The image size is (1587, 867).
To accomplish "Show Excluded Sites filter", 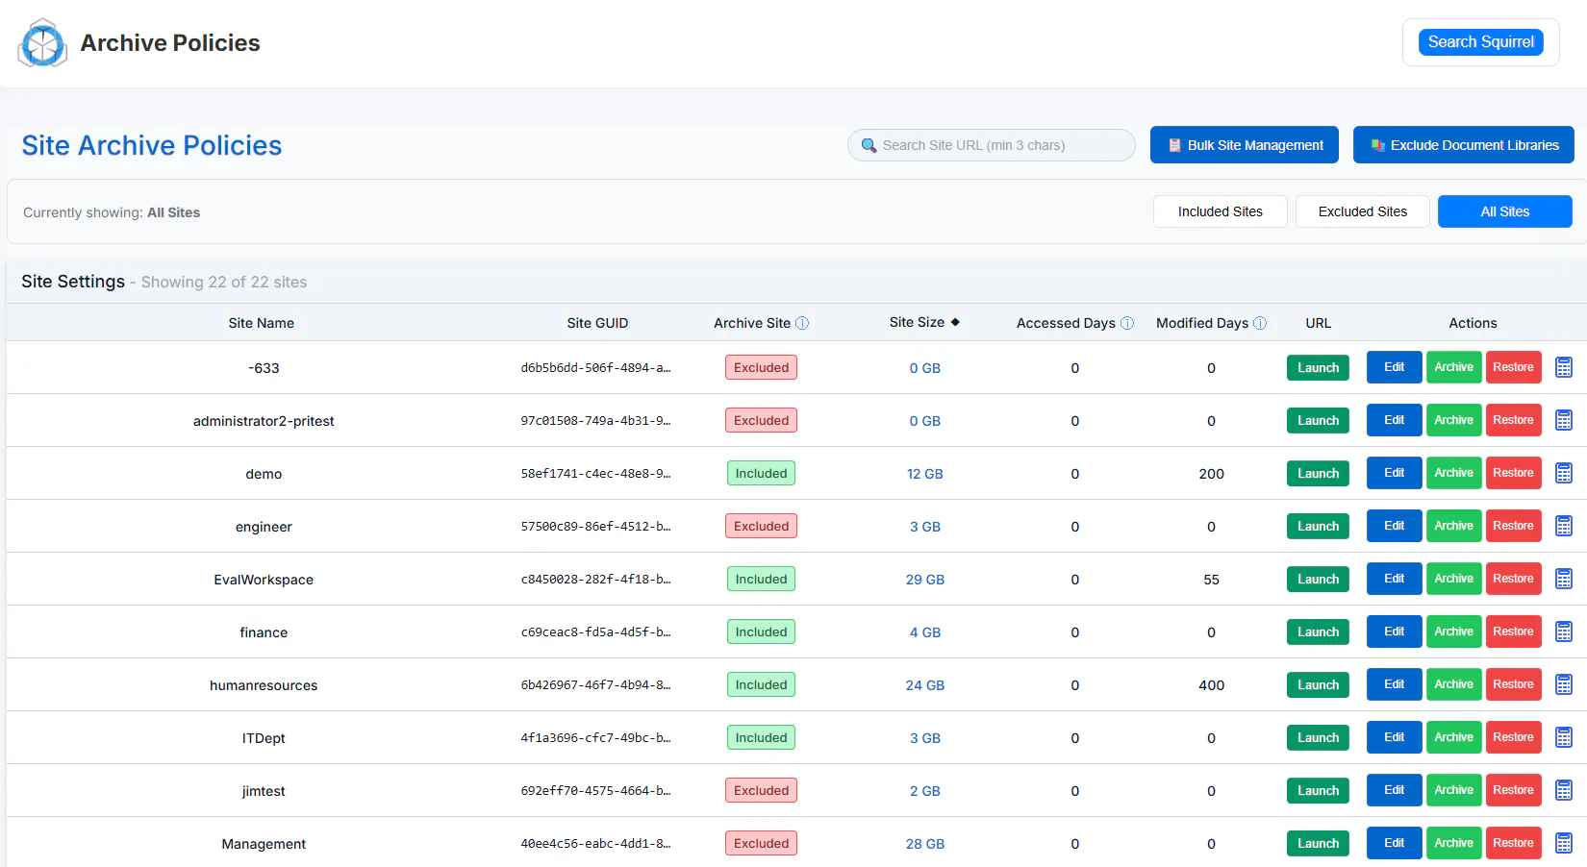I will point(1363,211).
